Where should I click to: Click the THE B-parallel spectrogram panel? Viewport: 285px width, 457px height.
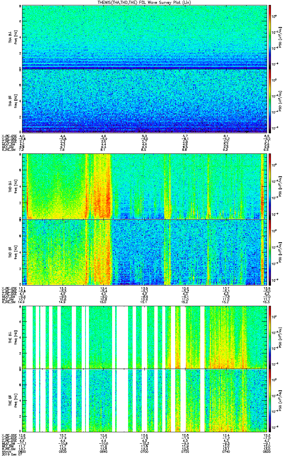144,400
